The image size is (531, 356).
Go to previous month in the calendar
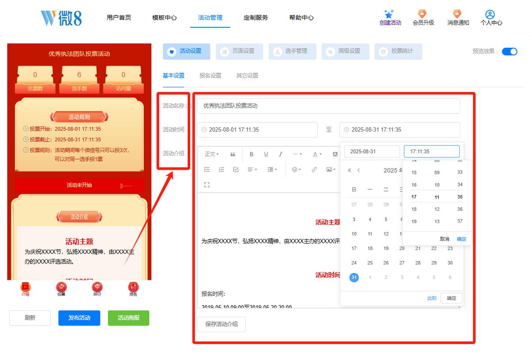[358, 170]
